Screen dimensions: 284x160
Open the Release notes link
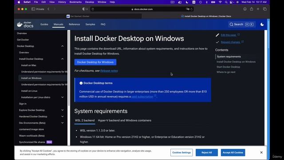(x=109, y=71)
